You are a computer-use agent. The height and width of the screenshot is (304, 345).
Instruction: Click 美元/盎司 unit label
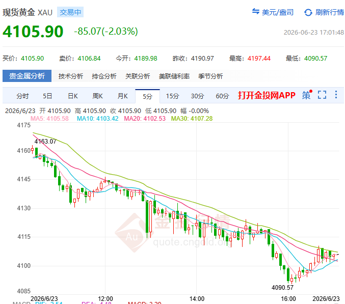tap(278, 12)
